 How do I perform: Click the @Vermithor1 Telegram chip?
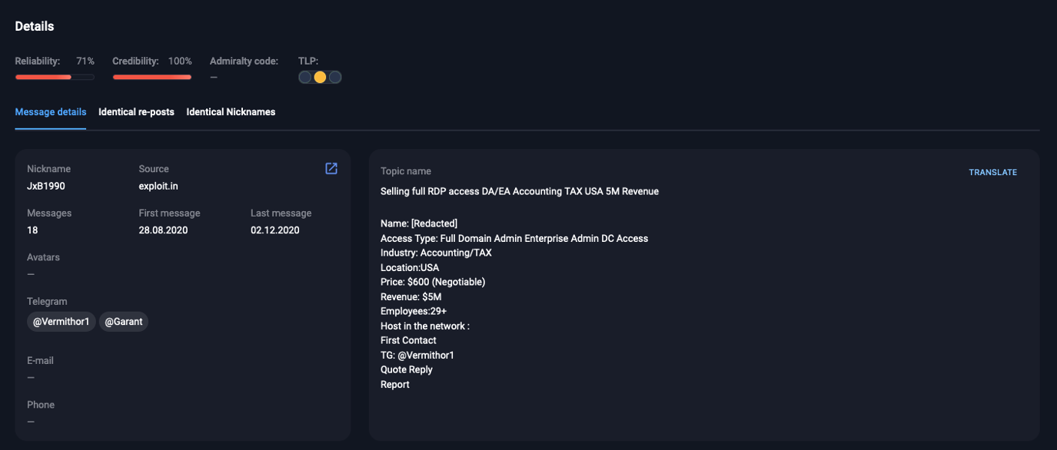[x=61, y=322]
